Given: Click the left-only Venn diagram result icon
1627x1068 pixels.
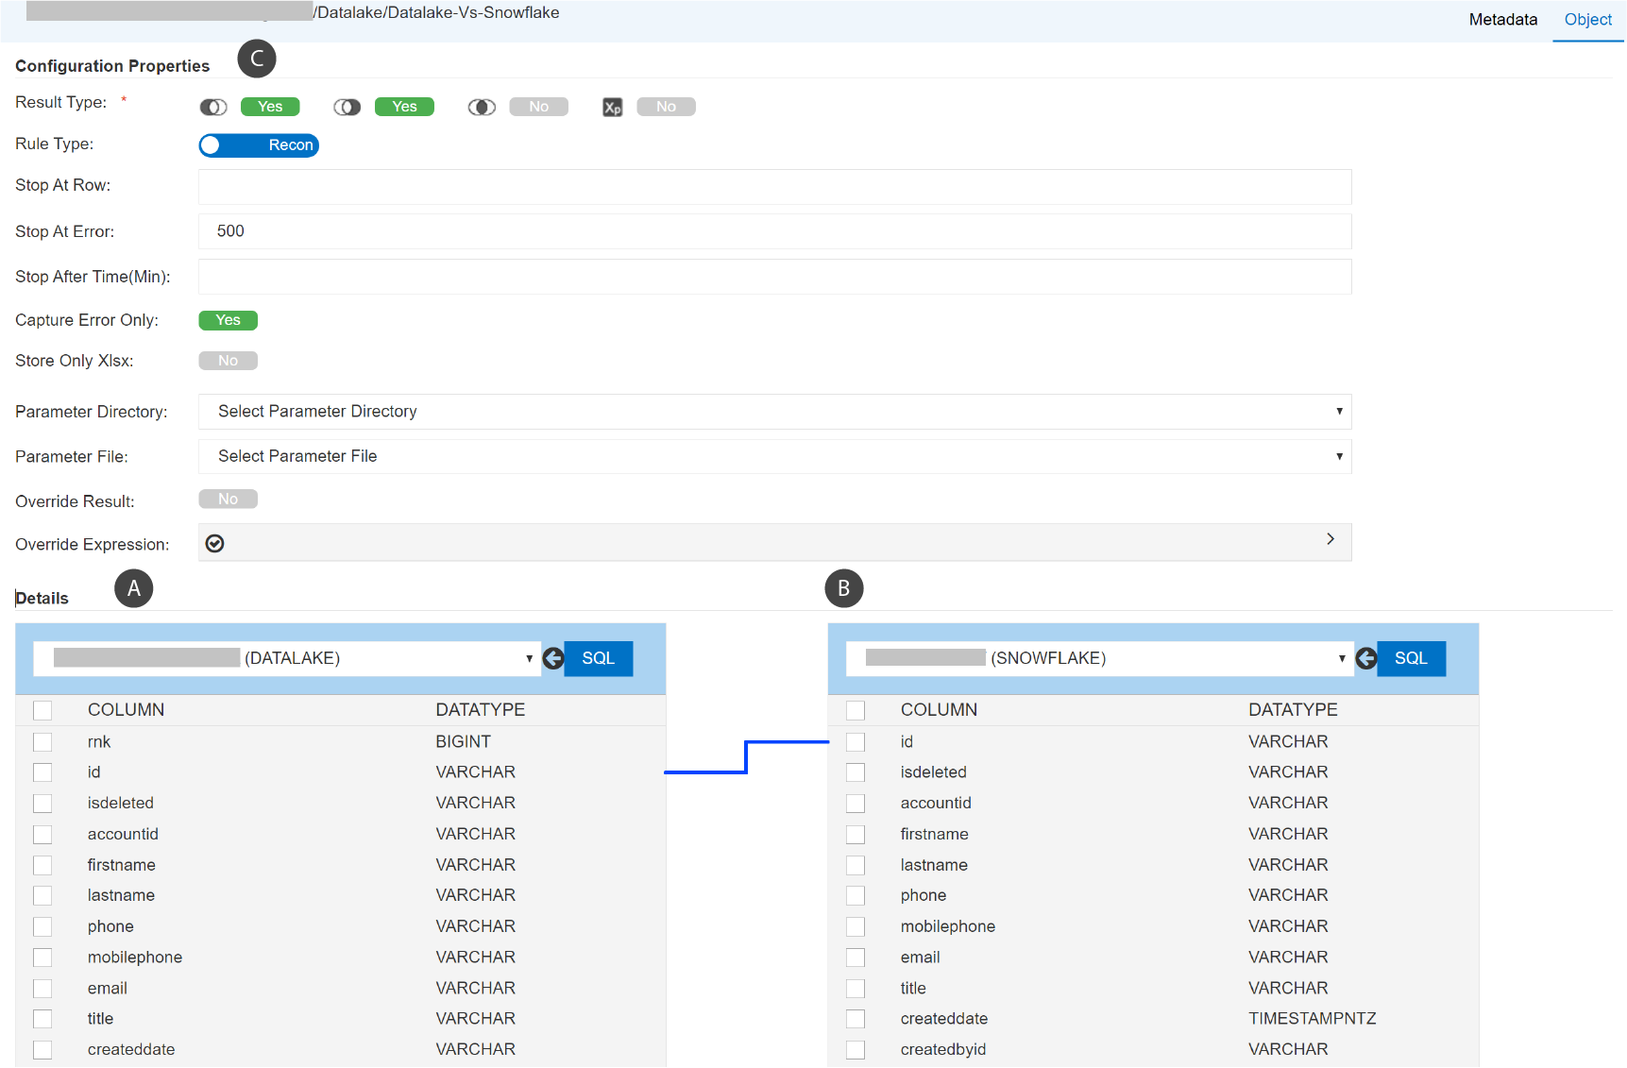Looking at the screenshot, I should click(x=213, y=108).
